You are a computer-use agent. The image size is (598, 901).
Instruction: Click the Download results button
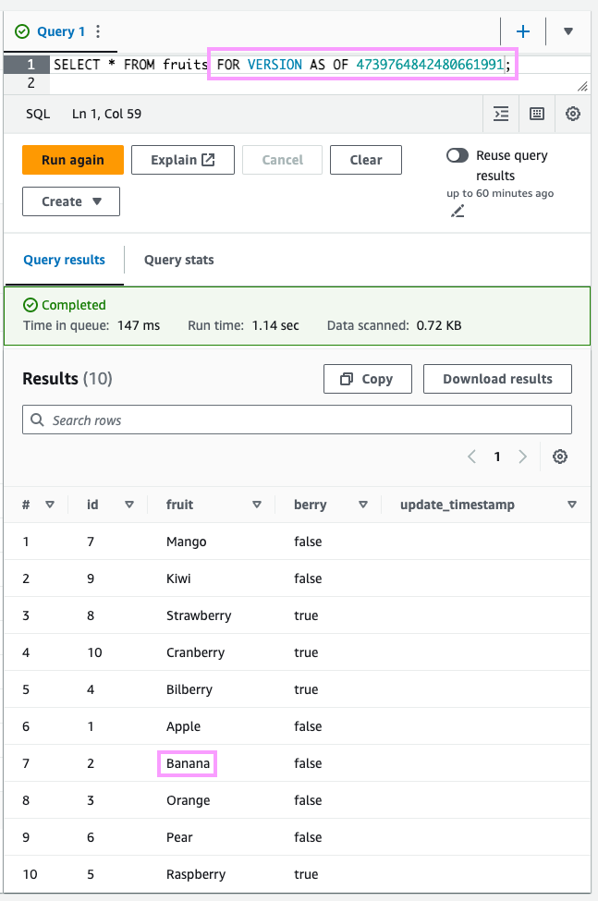pos(497,379)
